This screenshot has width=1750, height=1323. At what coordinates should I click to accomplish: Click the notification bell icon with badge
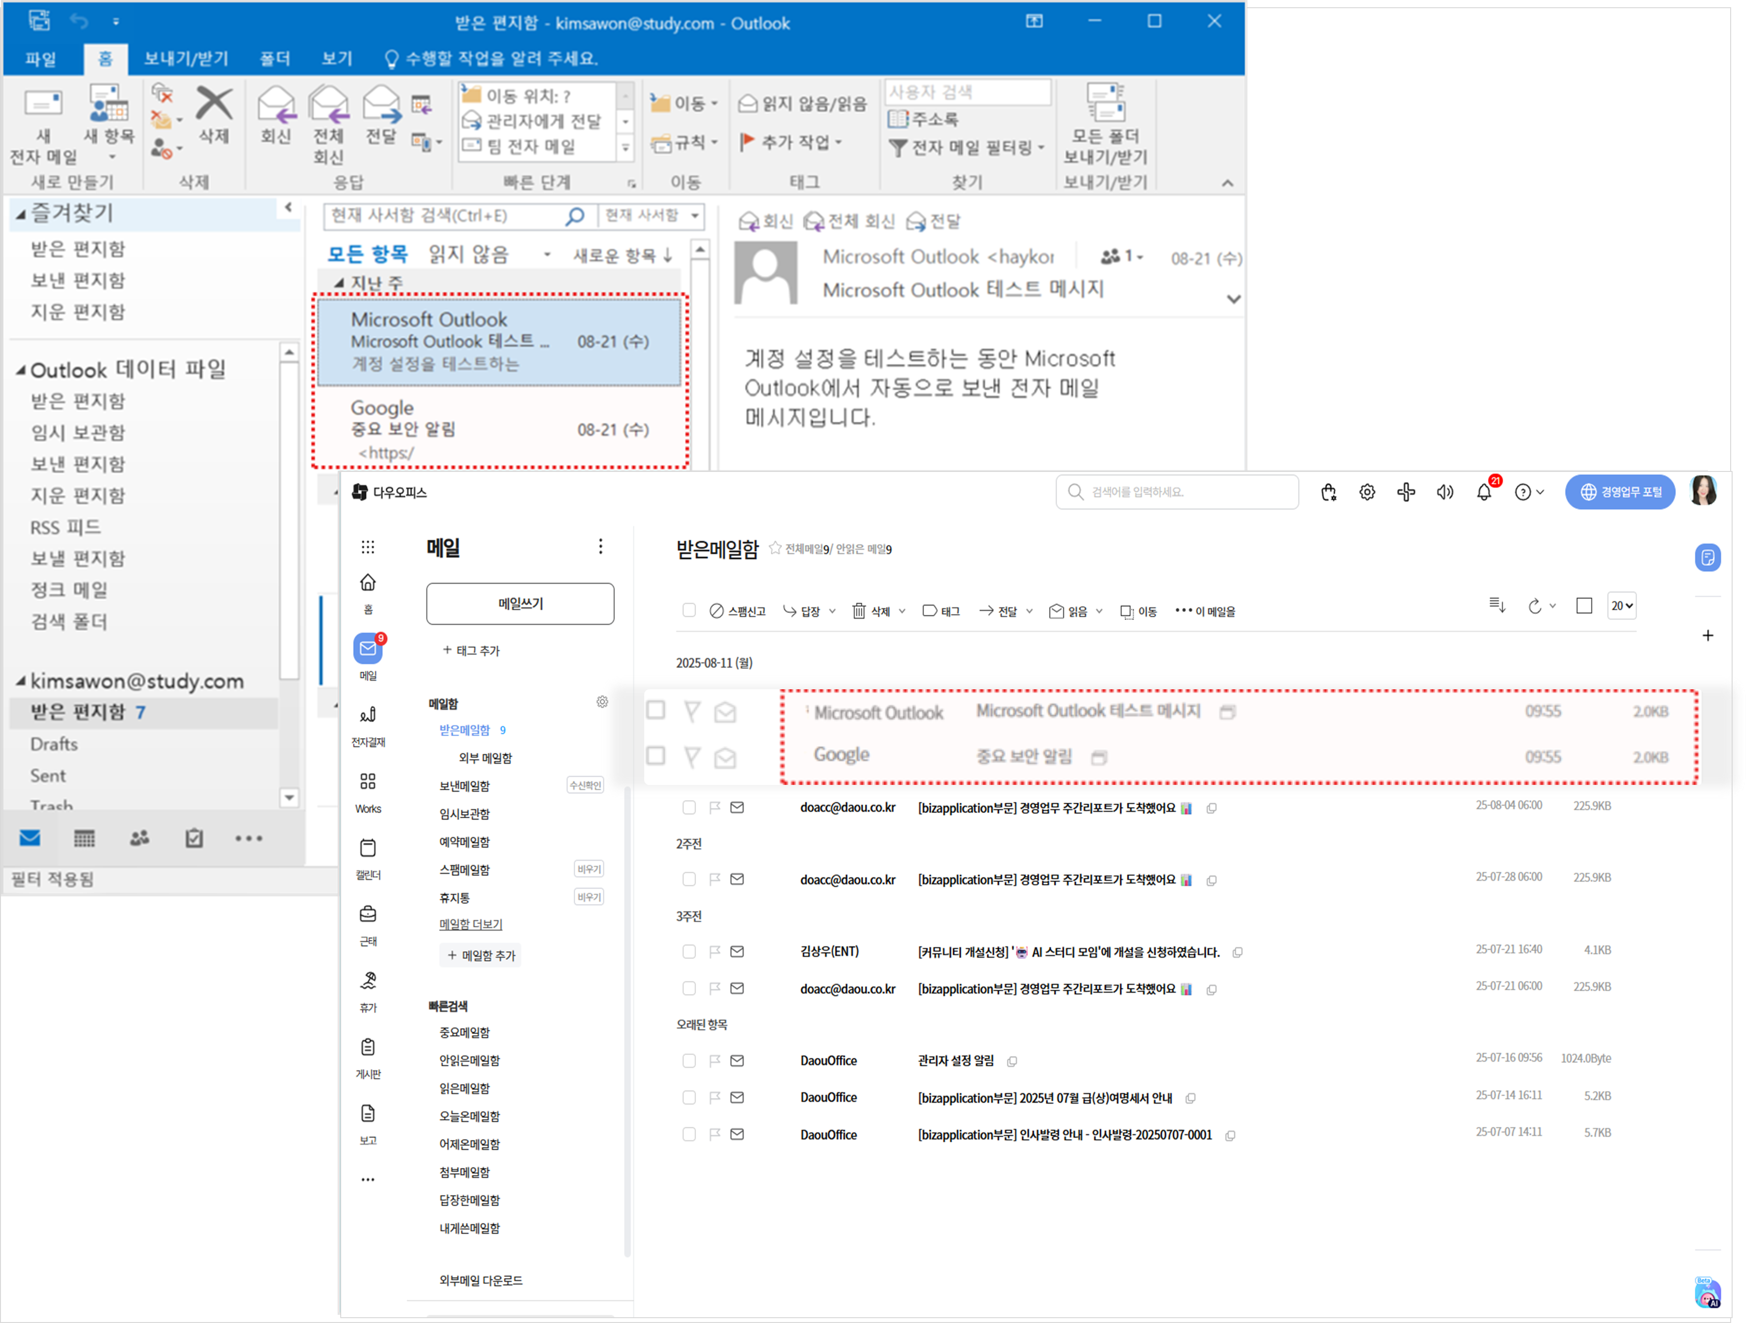(1484, 493)
